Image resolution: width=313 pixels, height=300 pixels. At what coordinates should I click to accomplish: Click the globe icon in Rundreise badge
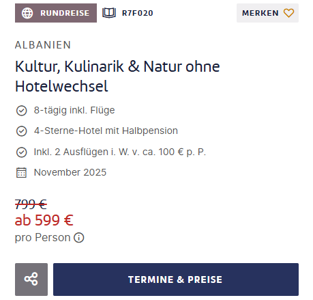pyautogui.click(x=27, y=13)
